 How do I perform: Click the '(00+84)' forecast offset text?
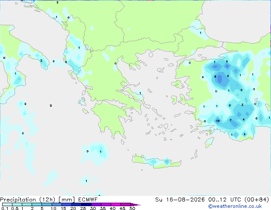point(257,200)
